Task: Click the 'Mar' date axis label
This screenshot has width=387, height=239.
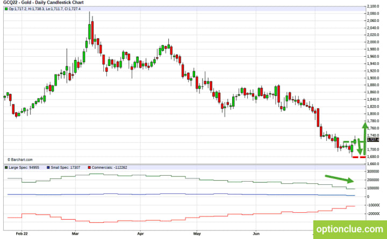Action: (x=75, y=234)
